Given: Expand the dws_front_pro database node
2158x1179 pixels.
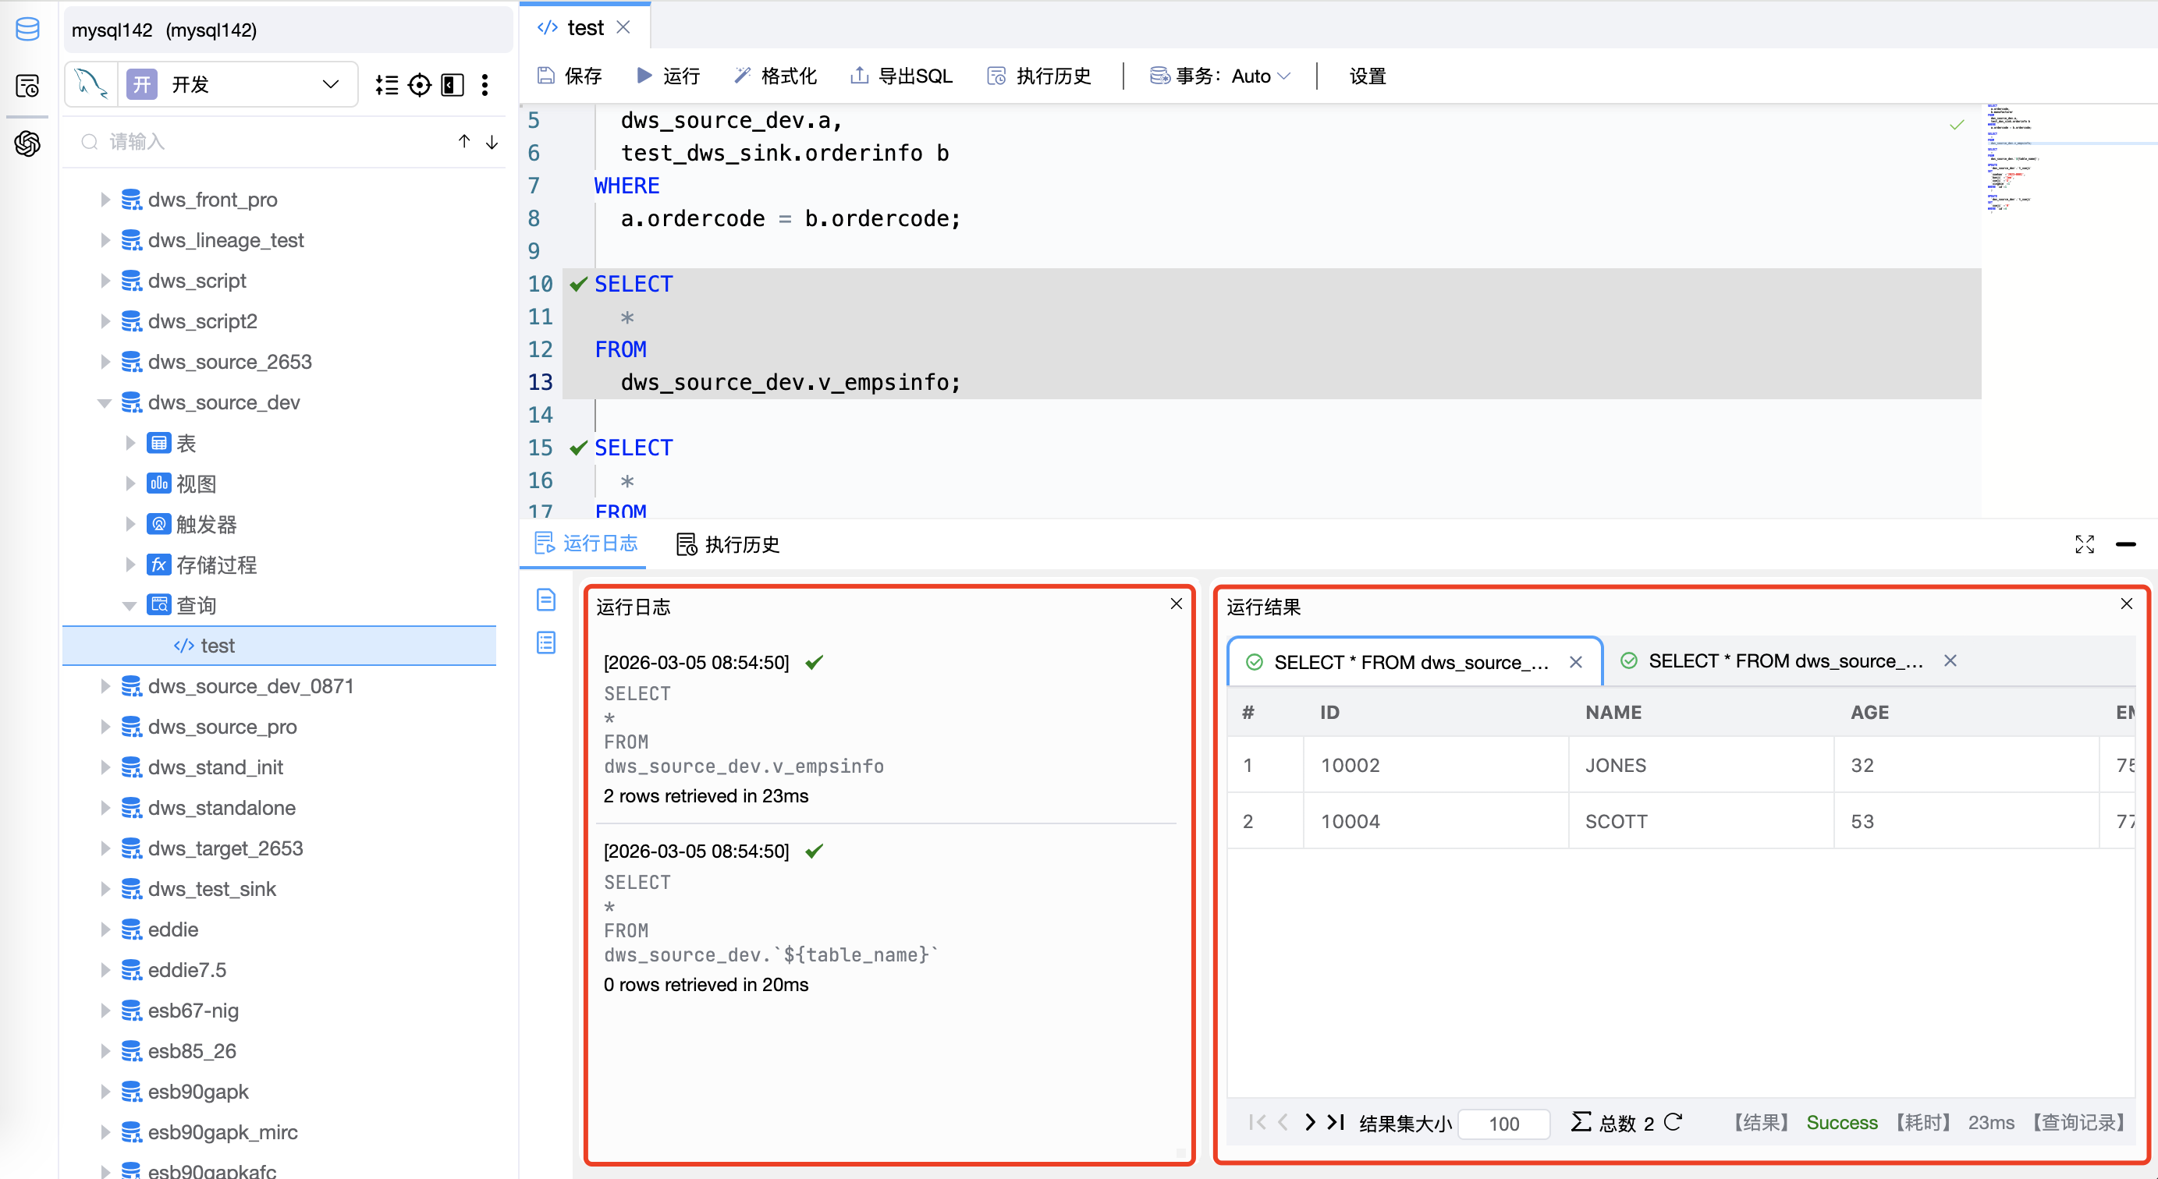Looking at the screenshot, I should pos(105,200).
